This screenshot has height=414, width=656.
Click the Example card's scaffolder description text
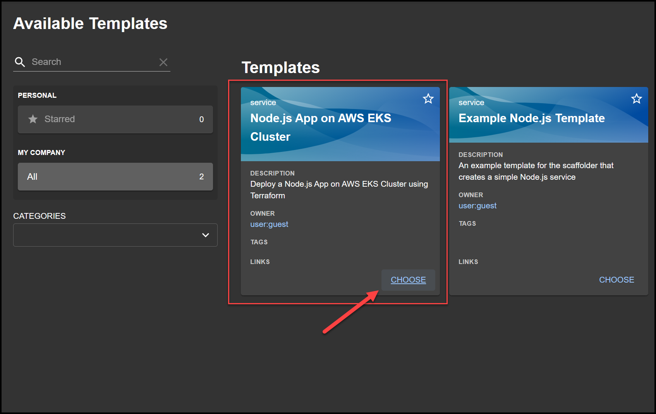pyautogui.click(x=536, y=171)
